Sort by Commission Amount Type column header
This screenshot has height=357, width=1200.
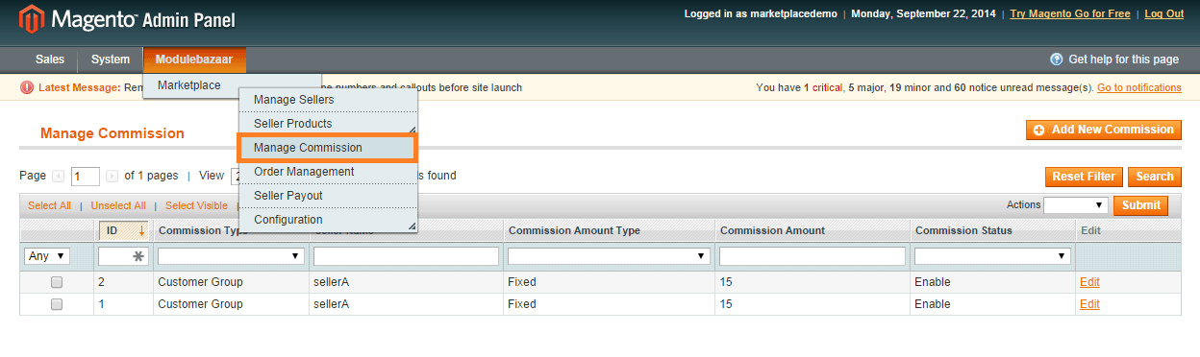click(x=574, y=230)
